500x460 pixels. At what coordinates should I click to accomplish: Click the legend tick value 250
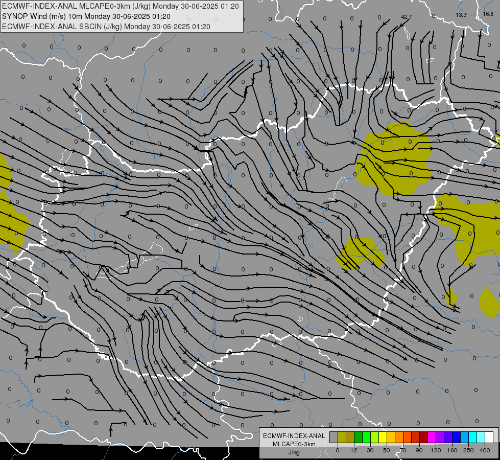click(468, 450)
